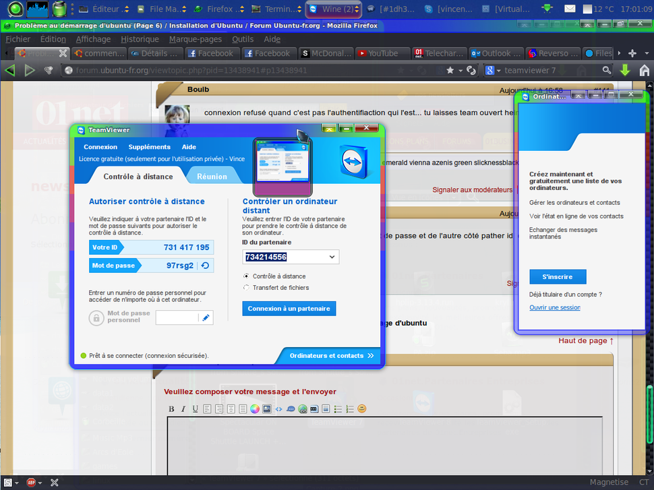Open the mail envelope icon in the system tray
The width and height of the screenshot is (654, 490).
[570, 9]
